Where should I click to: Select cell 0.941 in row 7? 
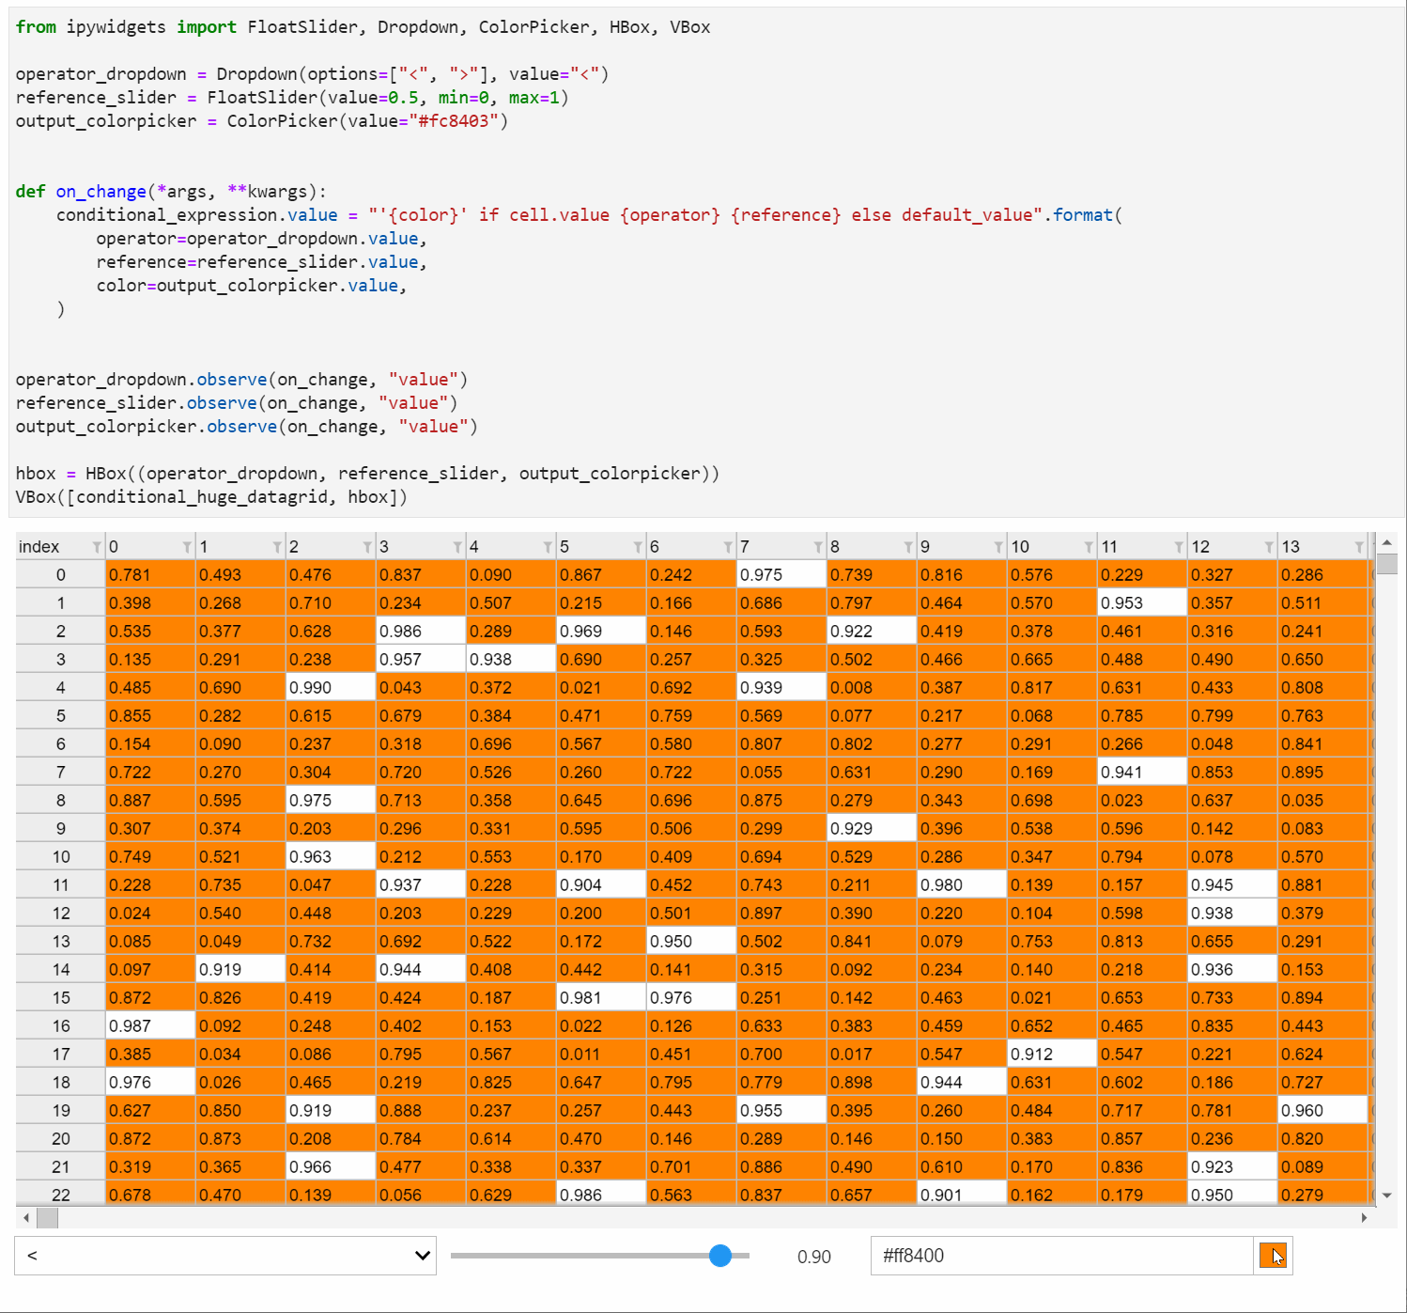point(1142,772)
